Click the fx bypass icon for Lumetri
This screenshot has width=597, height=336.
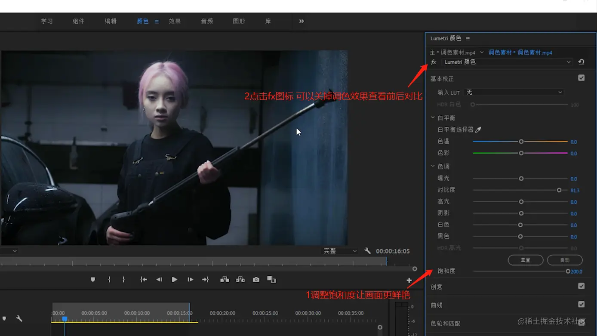[x=434, y=62]
